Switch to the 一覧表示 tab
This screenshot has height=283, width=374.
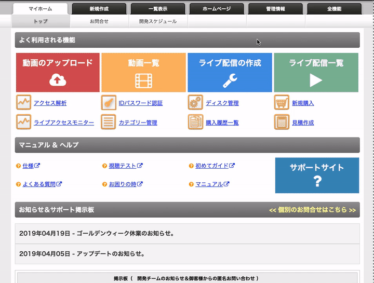pyautogui.click(x=158, y=9)
